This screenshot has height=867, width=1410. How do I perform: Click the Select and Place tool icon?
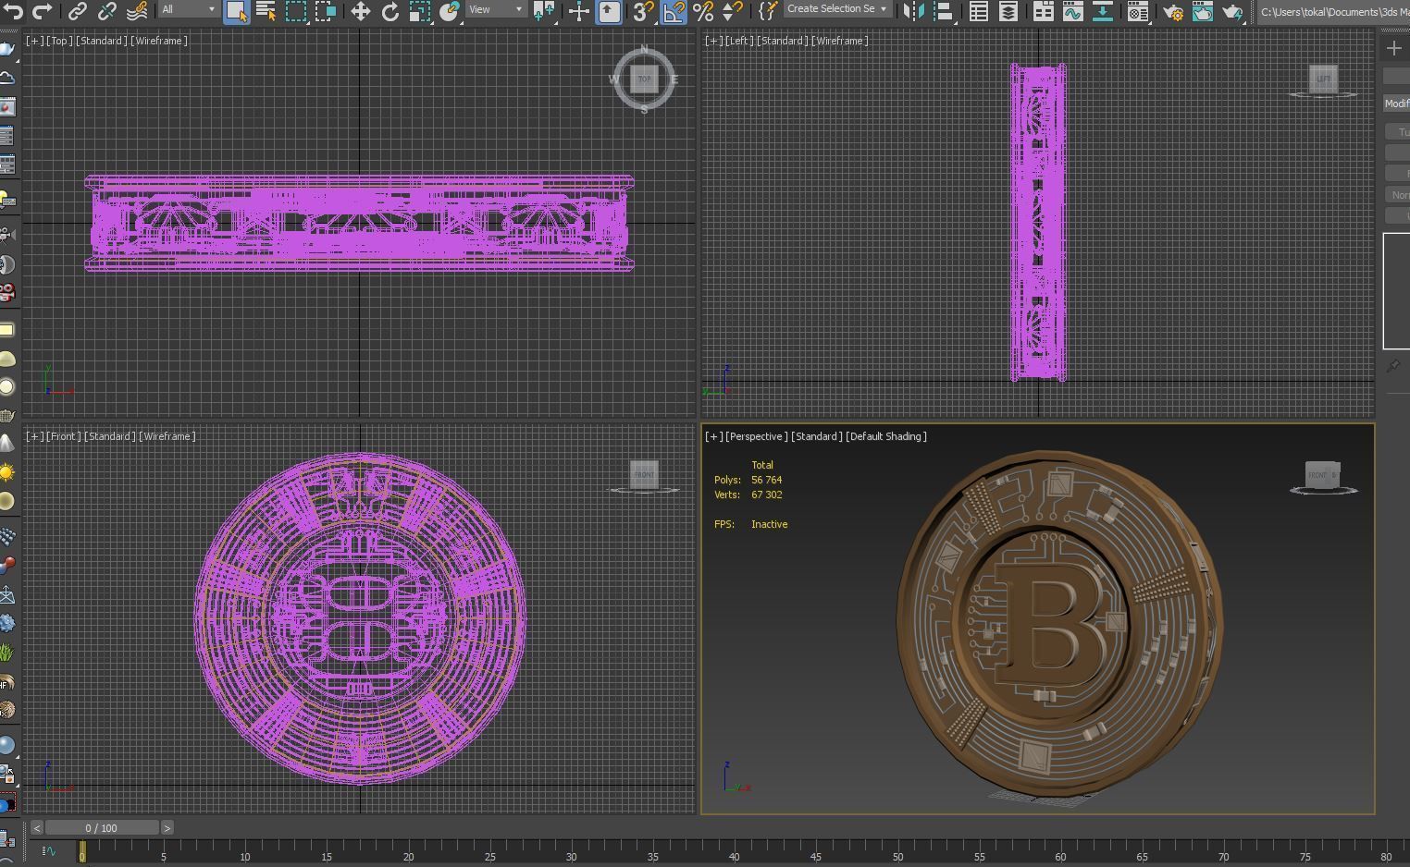pyautogui.click(x=450, y=11)
